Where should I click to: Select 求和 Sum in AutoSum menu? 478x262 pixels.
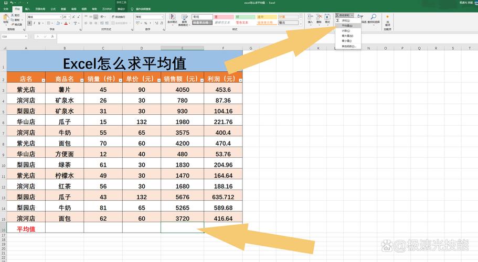tap(348, 20)
